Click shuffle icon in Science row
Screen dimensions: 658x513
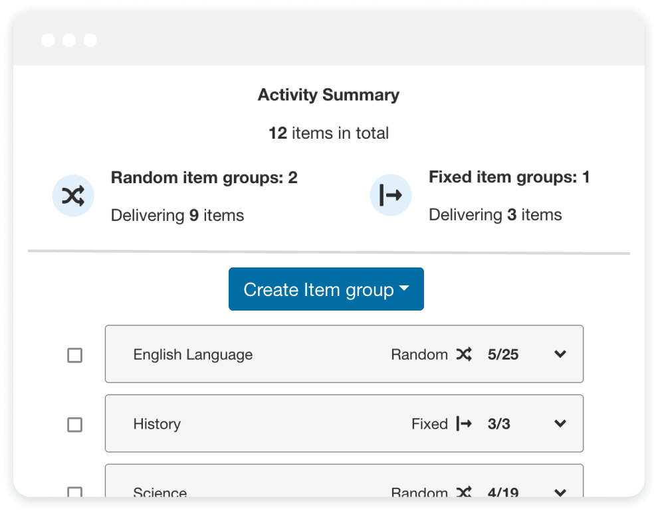(x=464, y=492)
